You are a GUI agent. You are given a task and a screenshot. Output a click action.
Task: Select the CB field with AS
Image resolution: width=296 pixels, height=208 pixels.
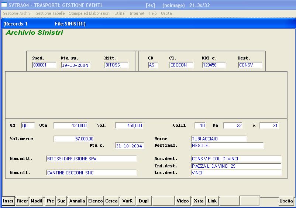pos(153,65)
